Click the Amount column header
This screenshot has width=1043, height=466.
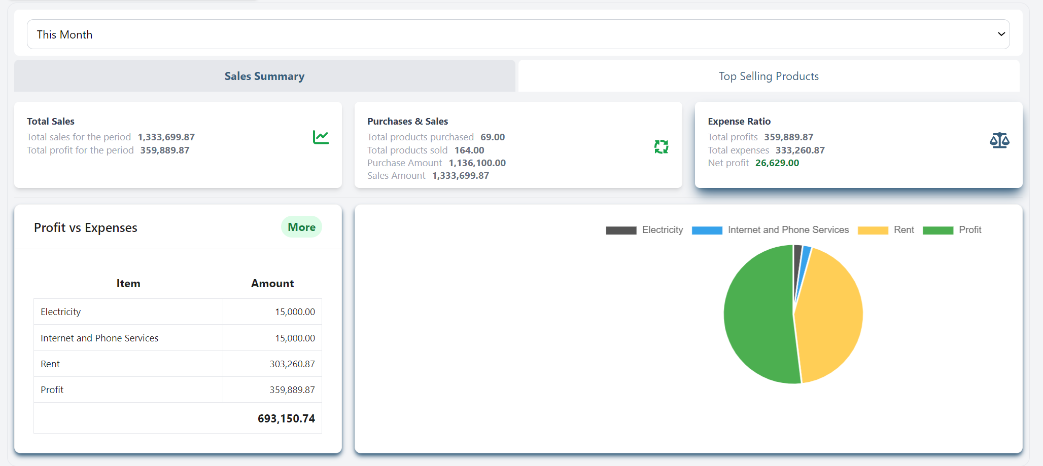(x=272, y=284)
